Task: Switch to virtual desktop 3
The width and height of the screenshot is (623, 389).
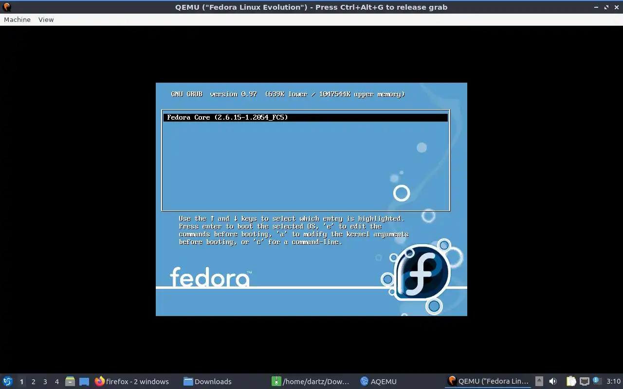Action: tap(45, 382)
